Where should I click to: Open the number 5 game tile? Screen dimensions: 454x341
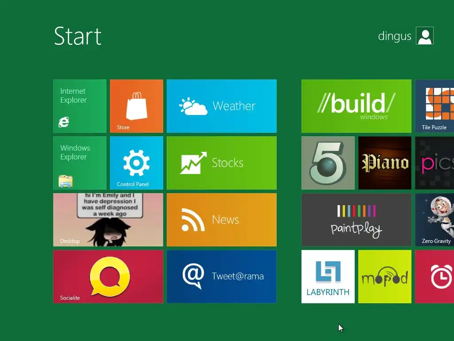pos(328,163)
